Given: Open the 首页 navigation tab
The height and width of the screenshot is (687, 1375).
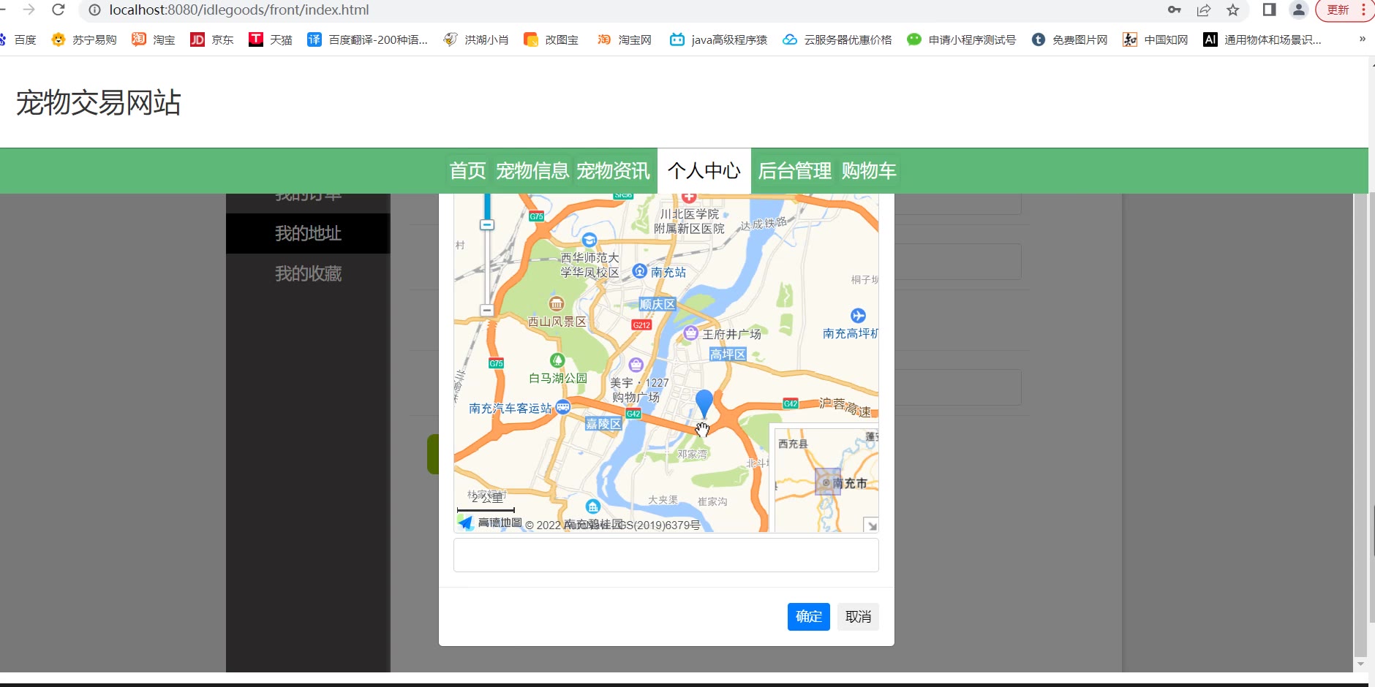Looking at the screenshot, I should (467, 171).
